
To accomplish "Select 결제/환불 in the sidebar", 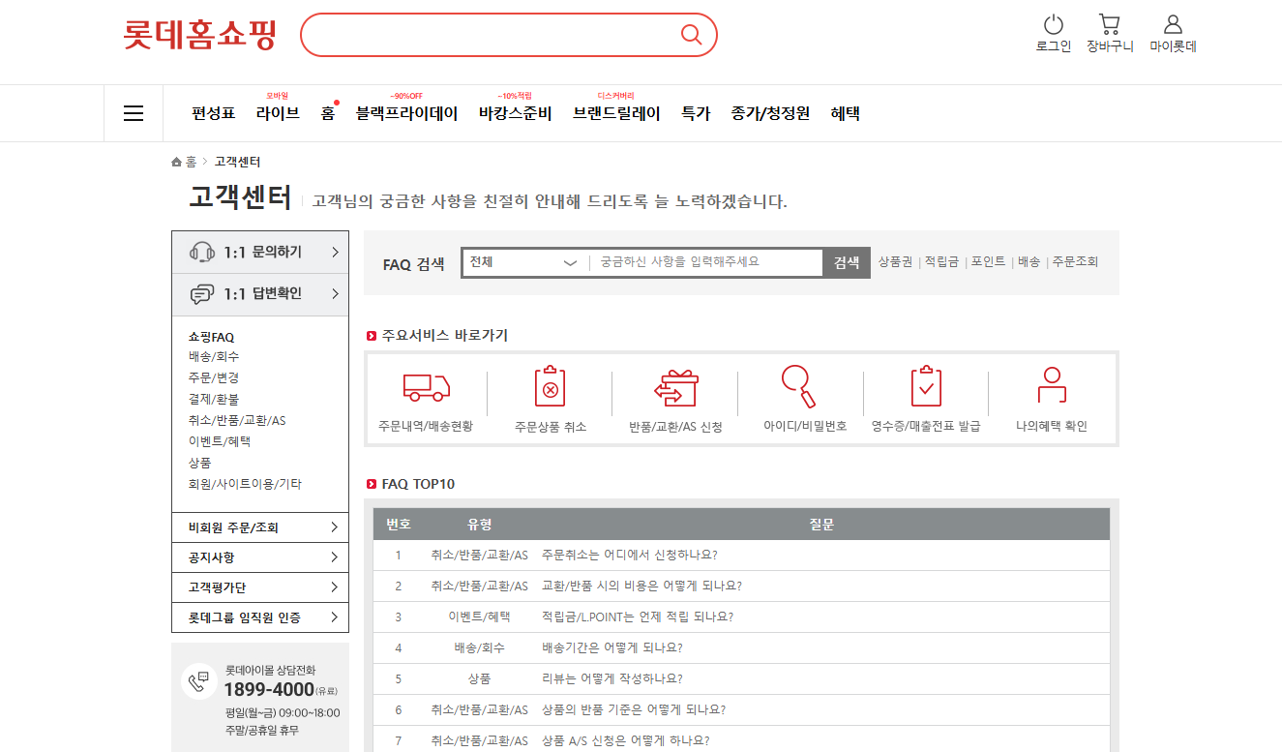I will tap(214, 399).
